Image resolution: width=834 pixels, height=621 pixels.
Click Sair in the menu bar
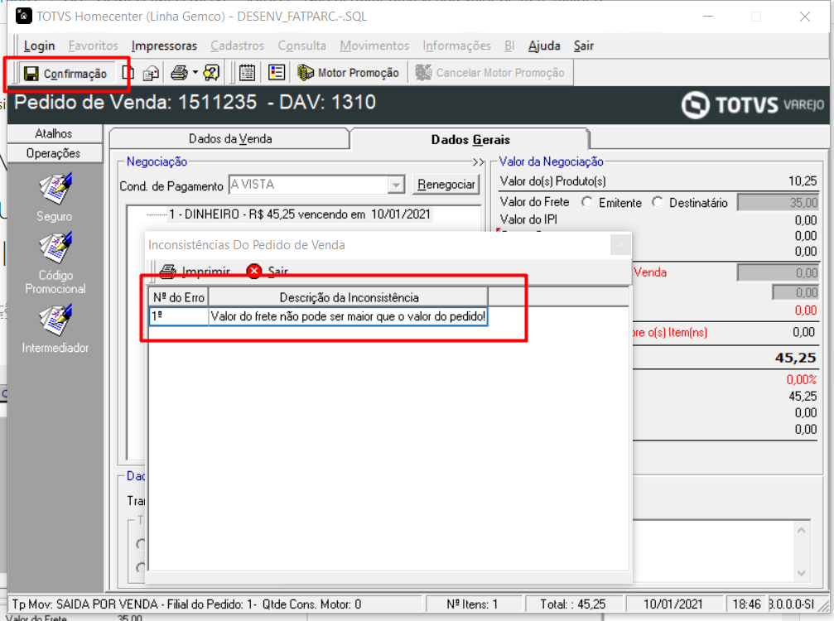(584, 46)
